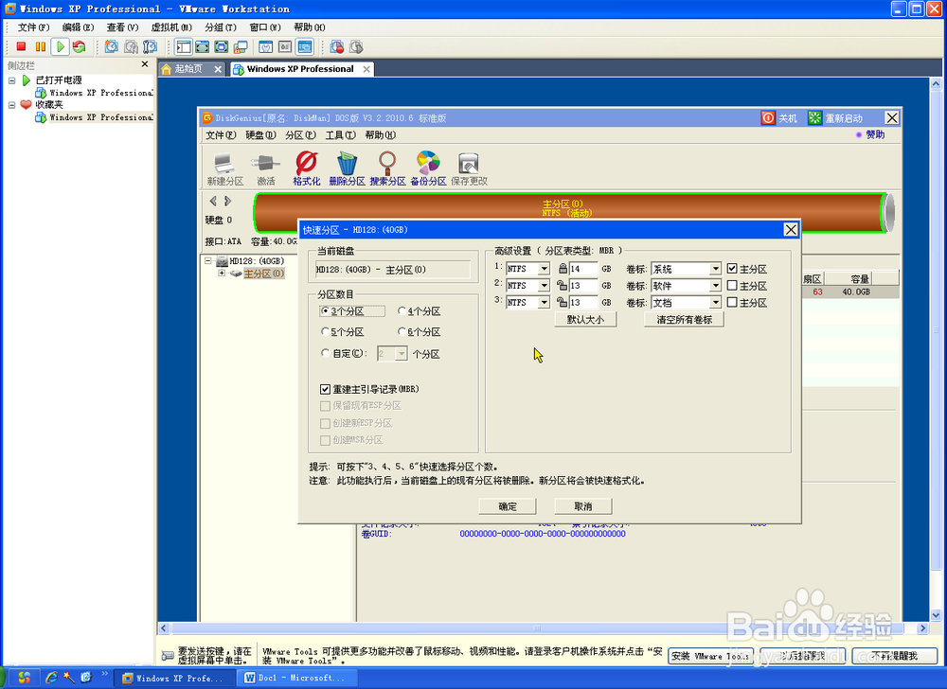The image size is (947, 689).
Task: Click DiskGenius 保存更改 toolbar icon
Action: (469, 168)
